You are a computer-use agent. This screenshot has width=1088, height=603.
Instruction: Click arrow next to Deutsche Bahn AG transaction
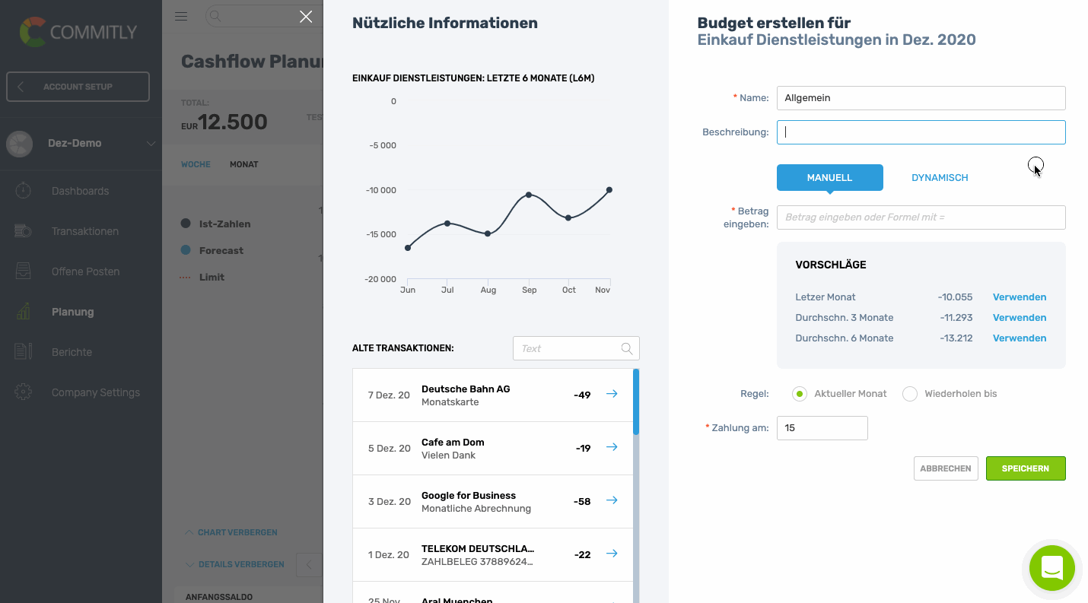click(611, 394)
